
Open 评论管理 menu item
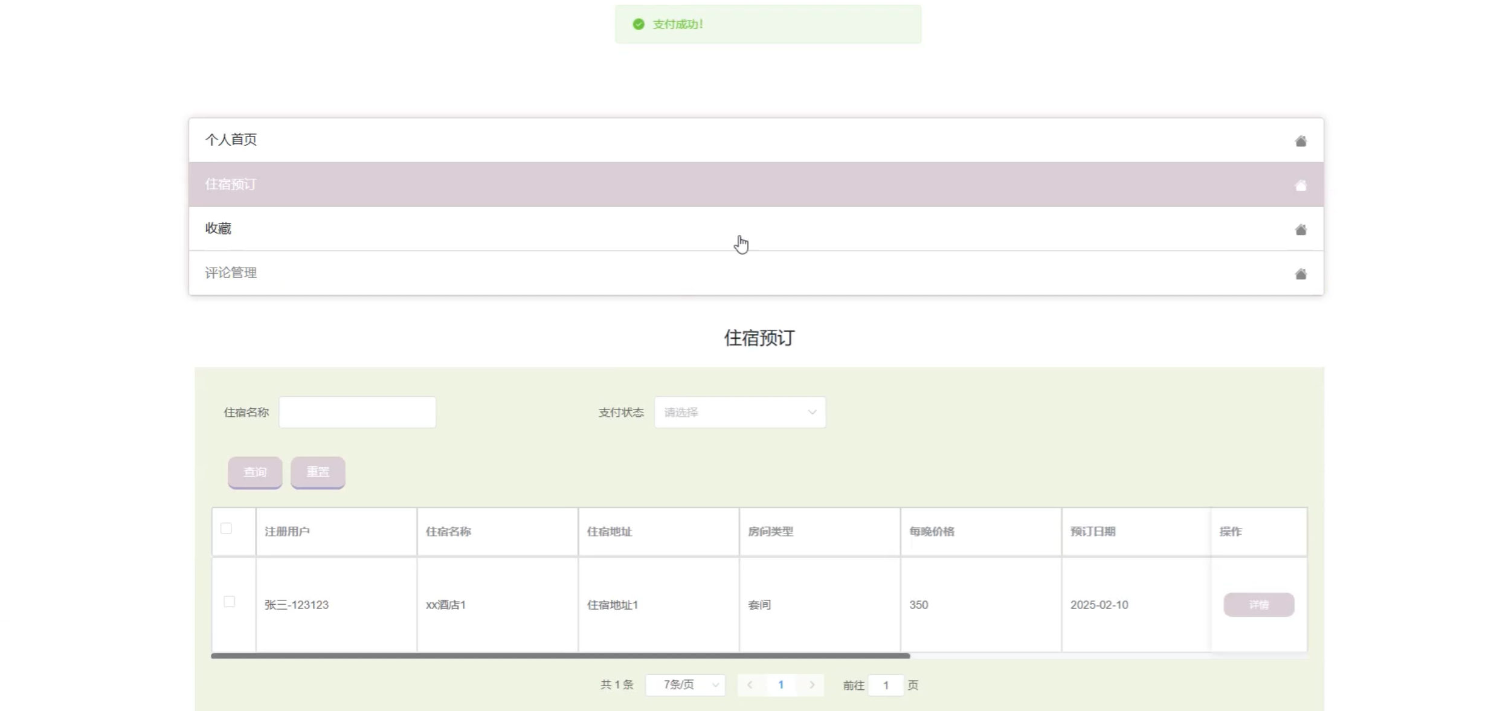231,273
